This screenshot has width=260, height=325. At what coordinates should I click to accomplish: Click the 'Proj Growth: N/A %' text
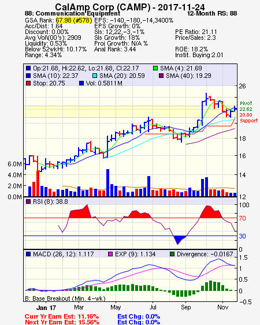pyautogui.click(x=121, y=43)
